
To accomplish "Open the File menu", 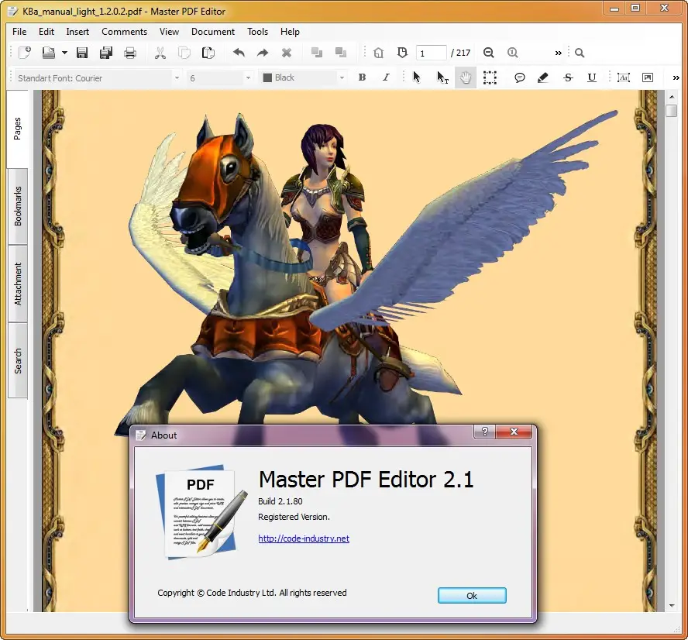I will tap(19, 32).
